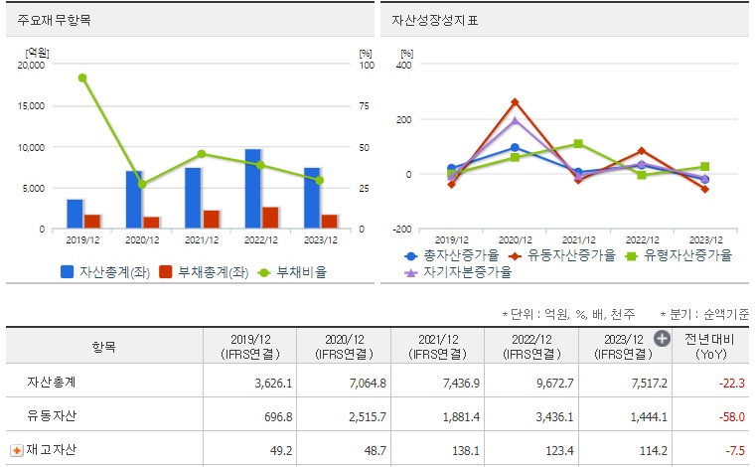Toggle the 유형자산증가율 legend item

pyautogui.click(x=679, y=255)
